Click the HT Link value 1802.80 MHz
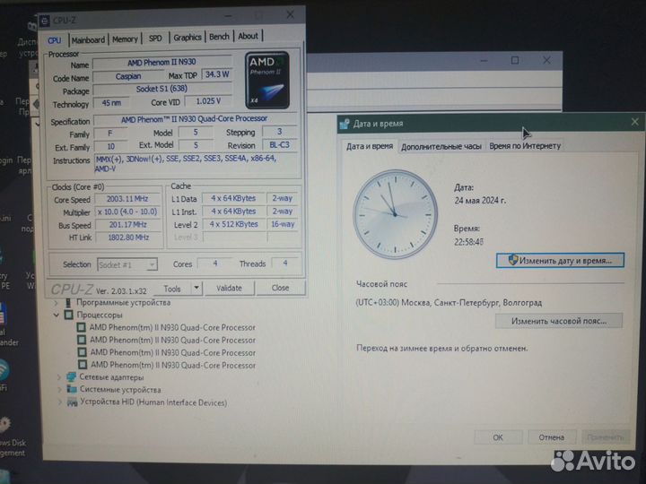This screenshot has height=484, width=646. click(128, 238)
